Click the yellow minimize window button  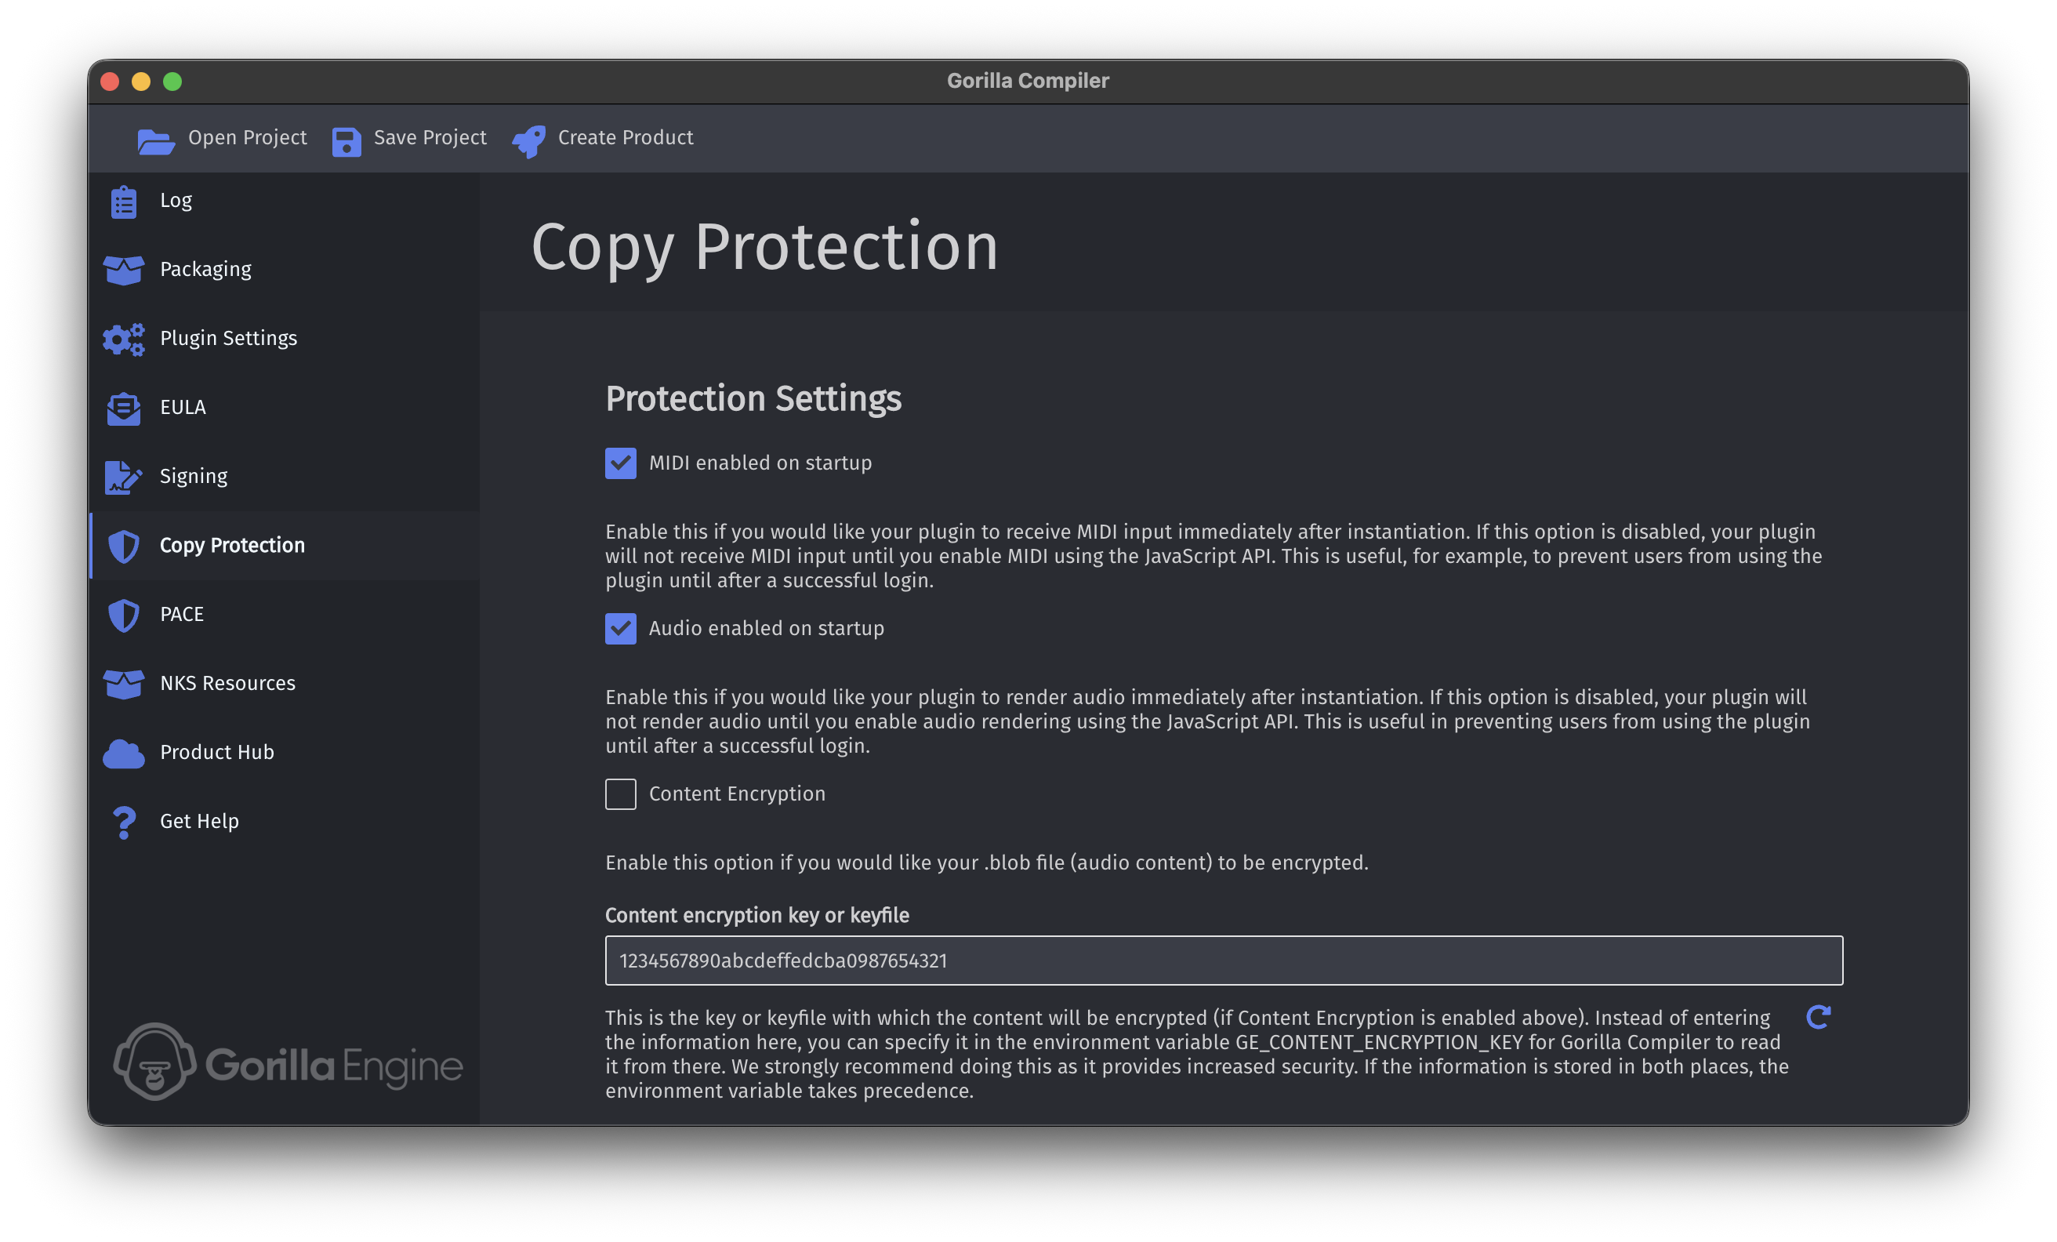pos(141,81)
